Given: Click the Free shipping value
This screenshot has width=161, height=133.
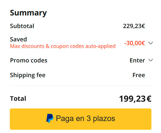Looking at the screenshot, I should click(x=139, y=75).
